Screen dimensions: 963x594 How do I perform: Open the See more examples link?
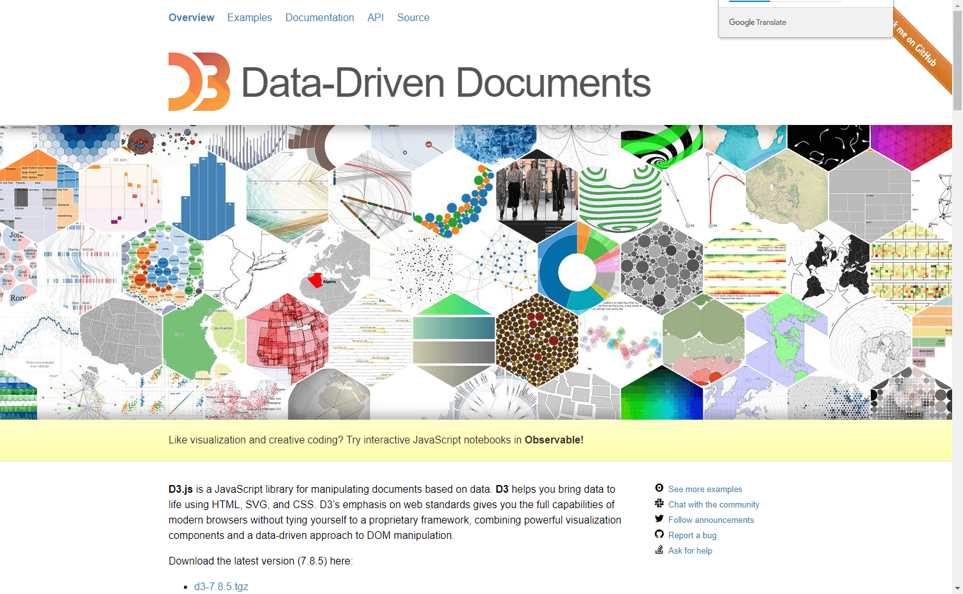point(705,489)
